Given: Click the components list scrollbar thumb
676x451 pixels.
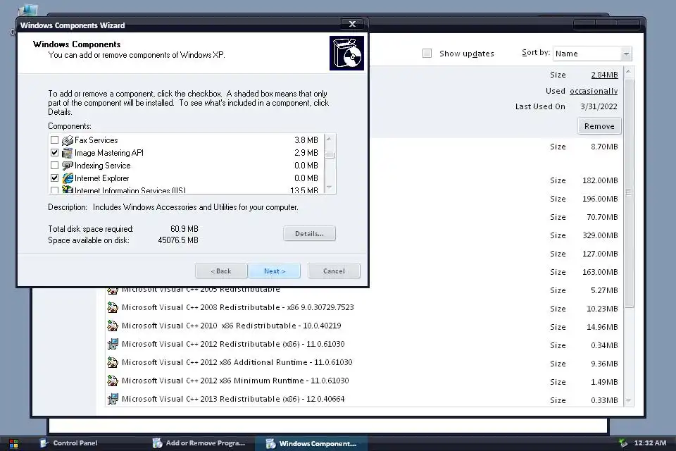Looking at the screenshot, I should (x=330, y=154).
